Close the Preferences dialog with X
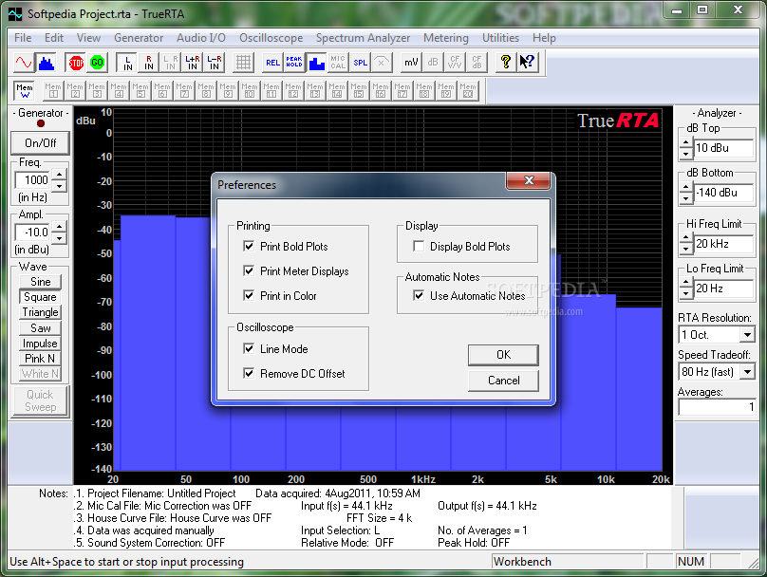The height and width of the screenshot is (577, 767). (529, 180)
